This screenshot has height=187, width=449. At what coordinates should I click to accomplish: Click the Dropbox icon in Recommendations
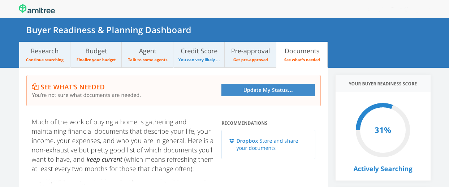pos(232,141)
